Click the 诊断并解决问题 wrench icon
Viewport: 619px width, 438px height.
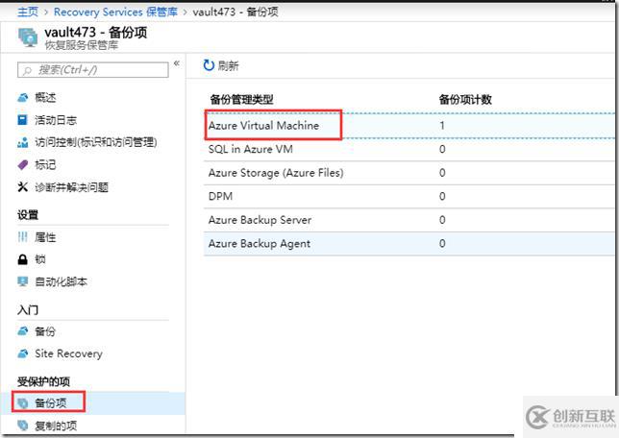coord(23,187)
